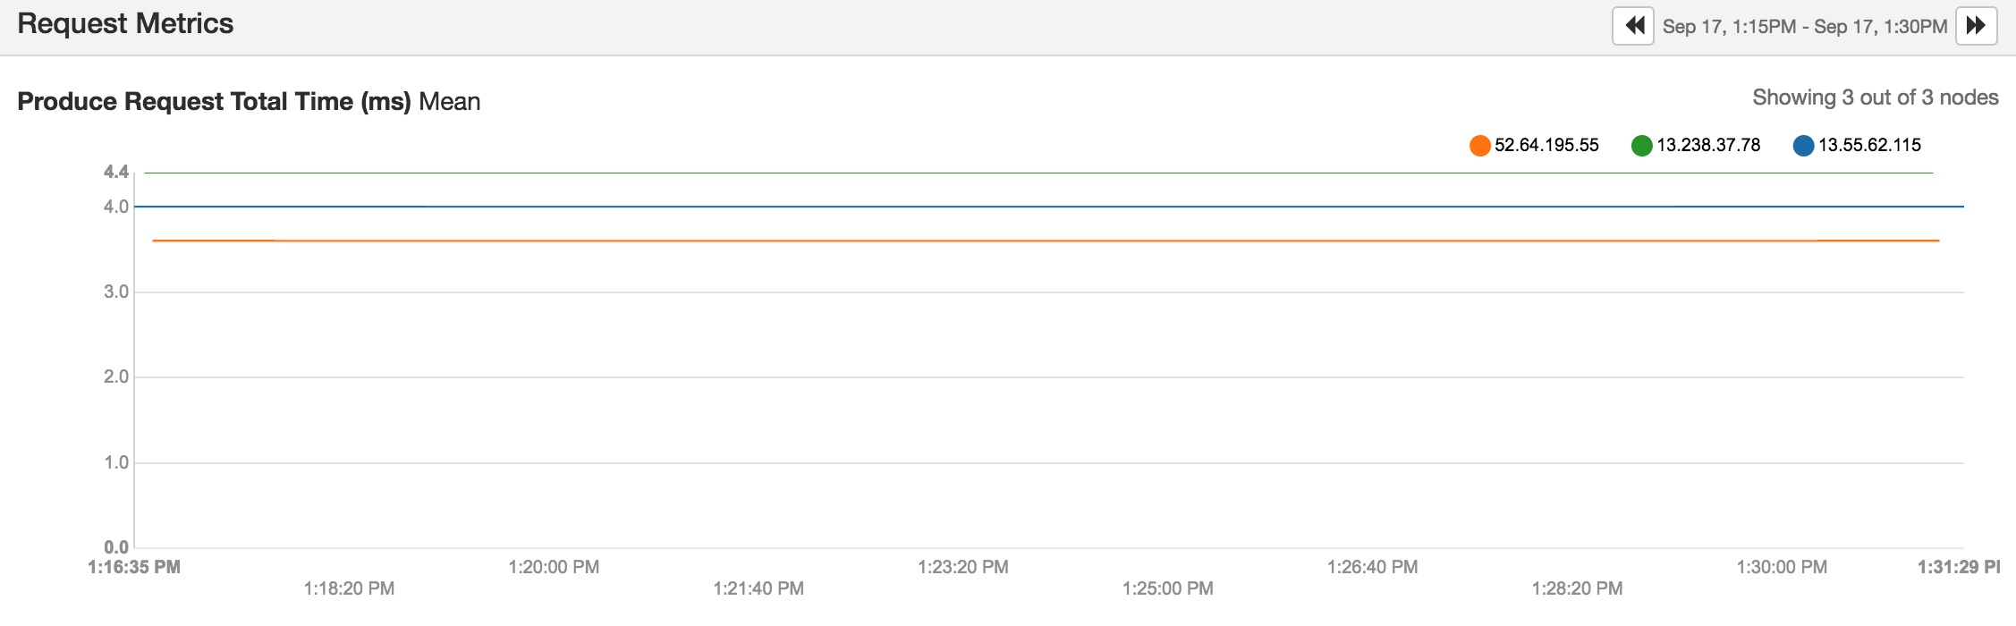This screenshot has height=626, width=2016.
Task: Go to the previous time range
Action: [1633, 26]
